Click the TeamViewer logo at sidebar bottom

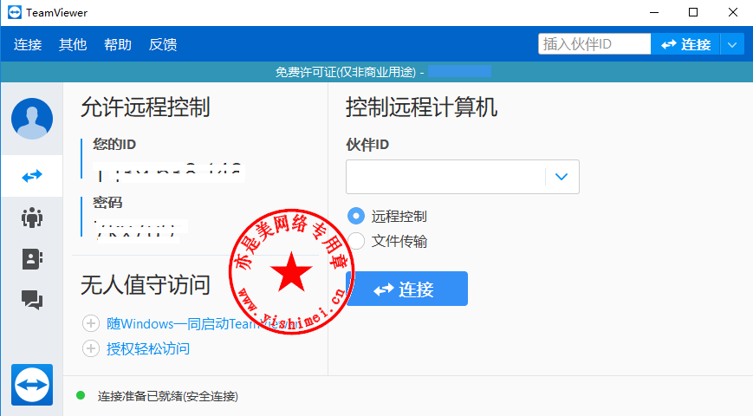click(32, 385)
